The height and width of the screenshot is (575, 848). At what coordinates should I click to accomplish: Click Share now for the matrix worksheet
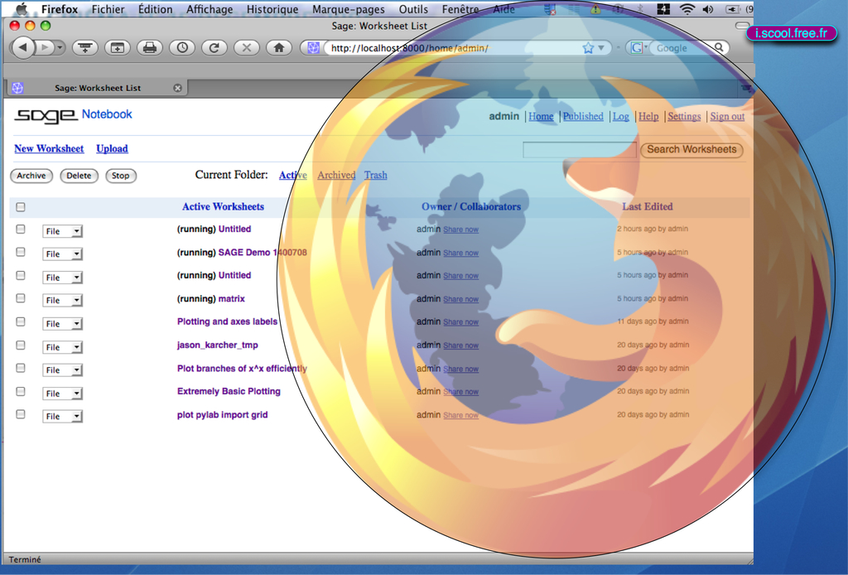coord(460,299)
